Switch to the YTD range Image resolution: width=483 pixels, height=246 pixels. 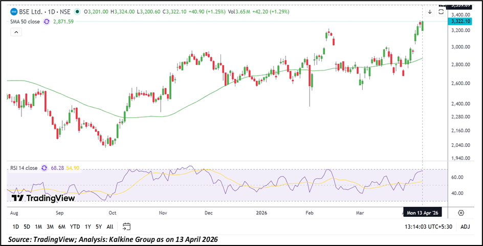75,227
